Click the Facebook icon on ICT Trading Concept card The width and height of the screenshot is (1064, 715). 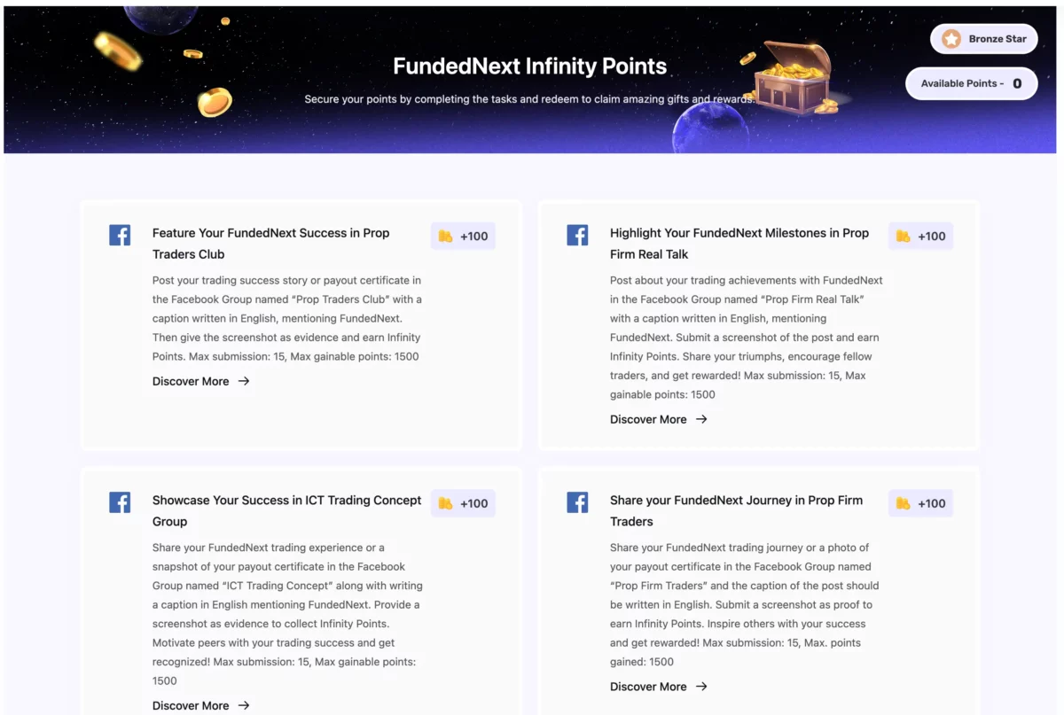tap(120, 501)
